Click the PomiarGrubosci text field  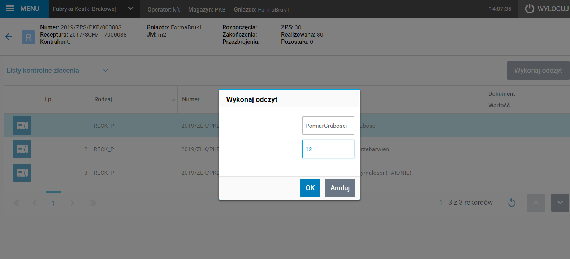328,126
